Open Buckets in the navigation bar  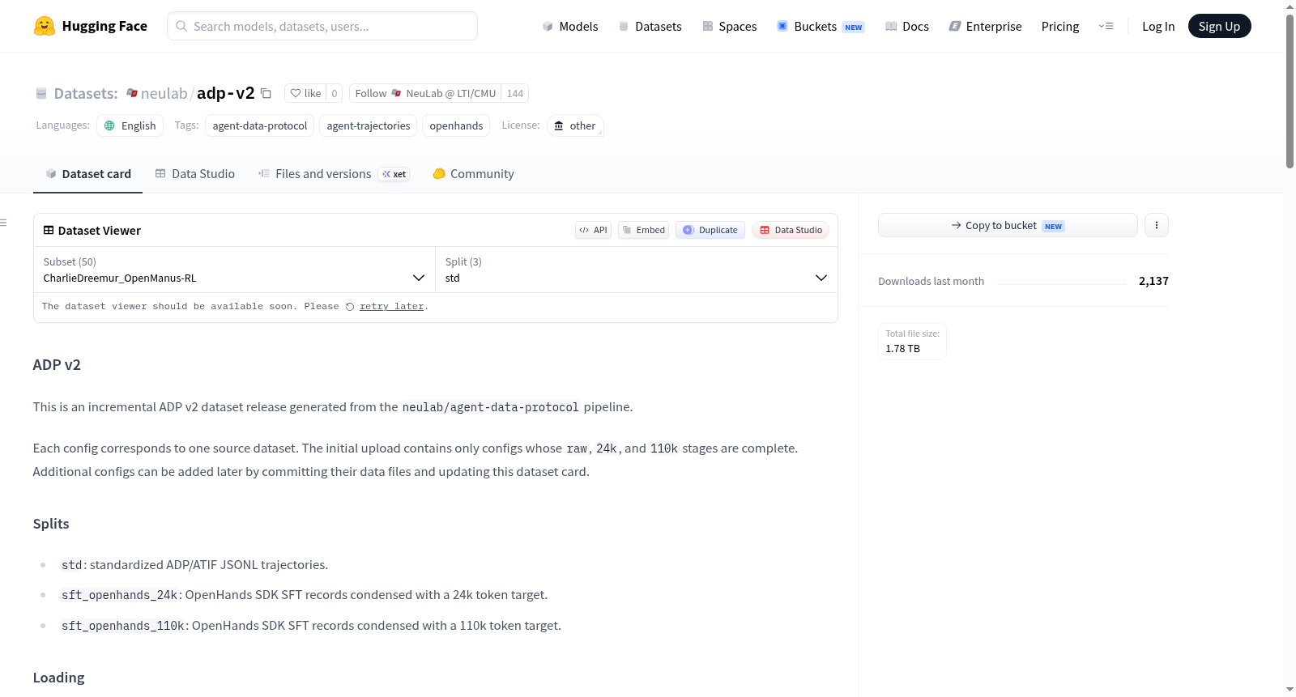click(821, 26)
